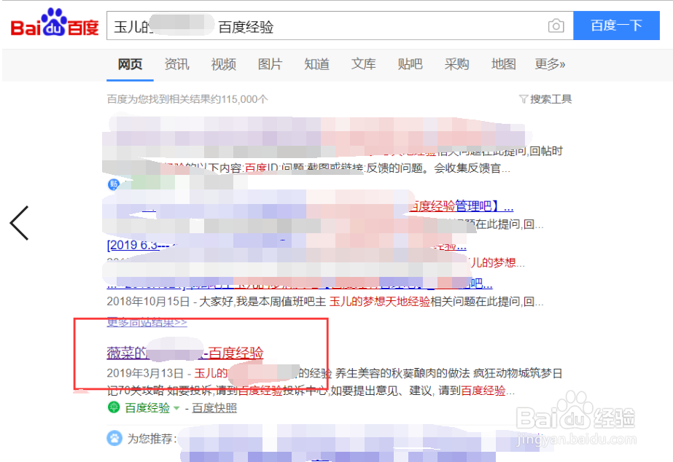Open the 视频 search tab
The image size is (673, 462).
pos(223,64)
